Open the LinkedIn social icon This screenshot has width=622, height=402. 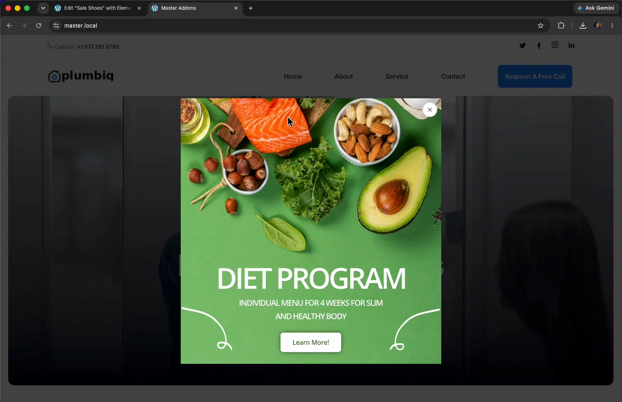(572, 45)
